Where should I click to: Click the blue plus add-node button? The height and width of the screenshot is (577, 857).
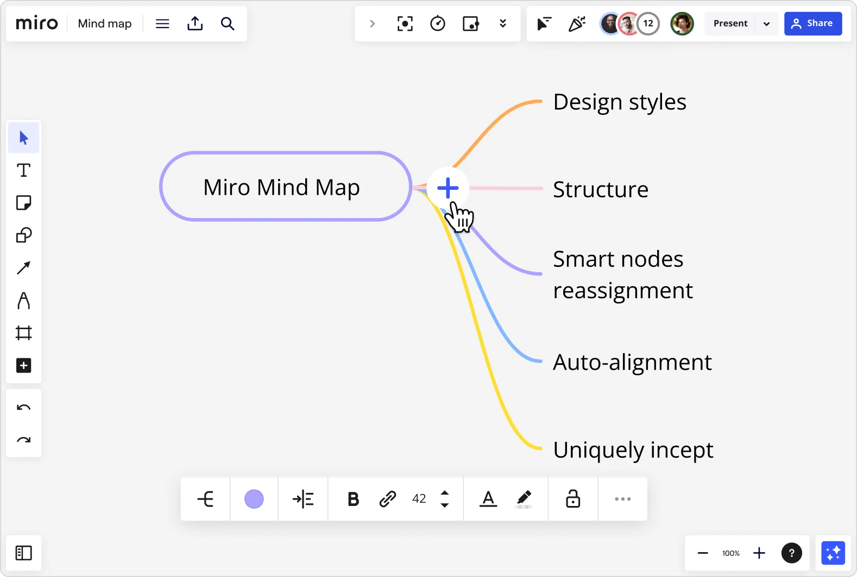tap(448, 188)
